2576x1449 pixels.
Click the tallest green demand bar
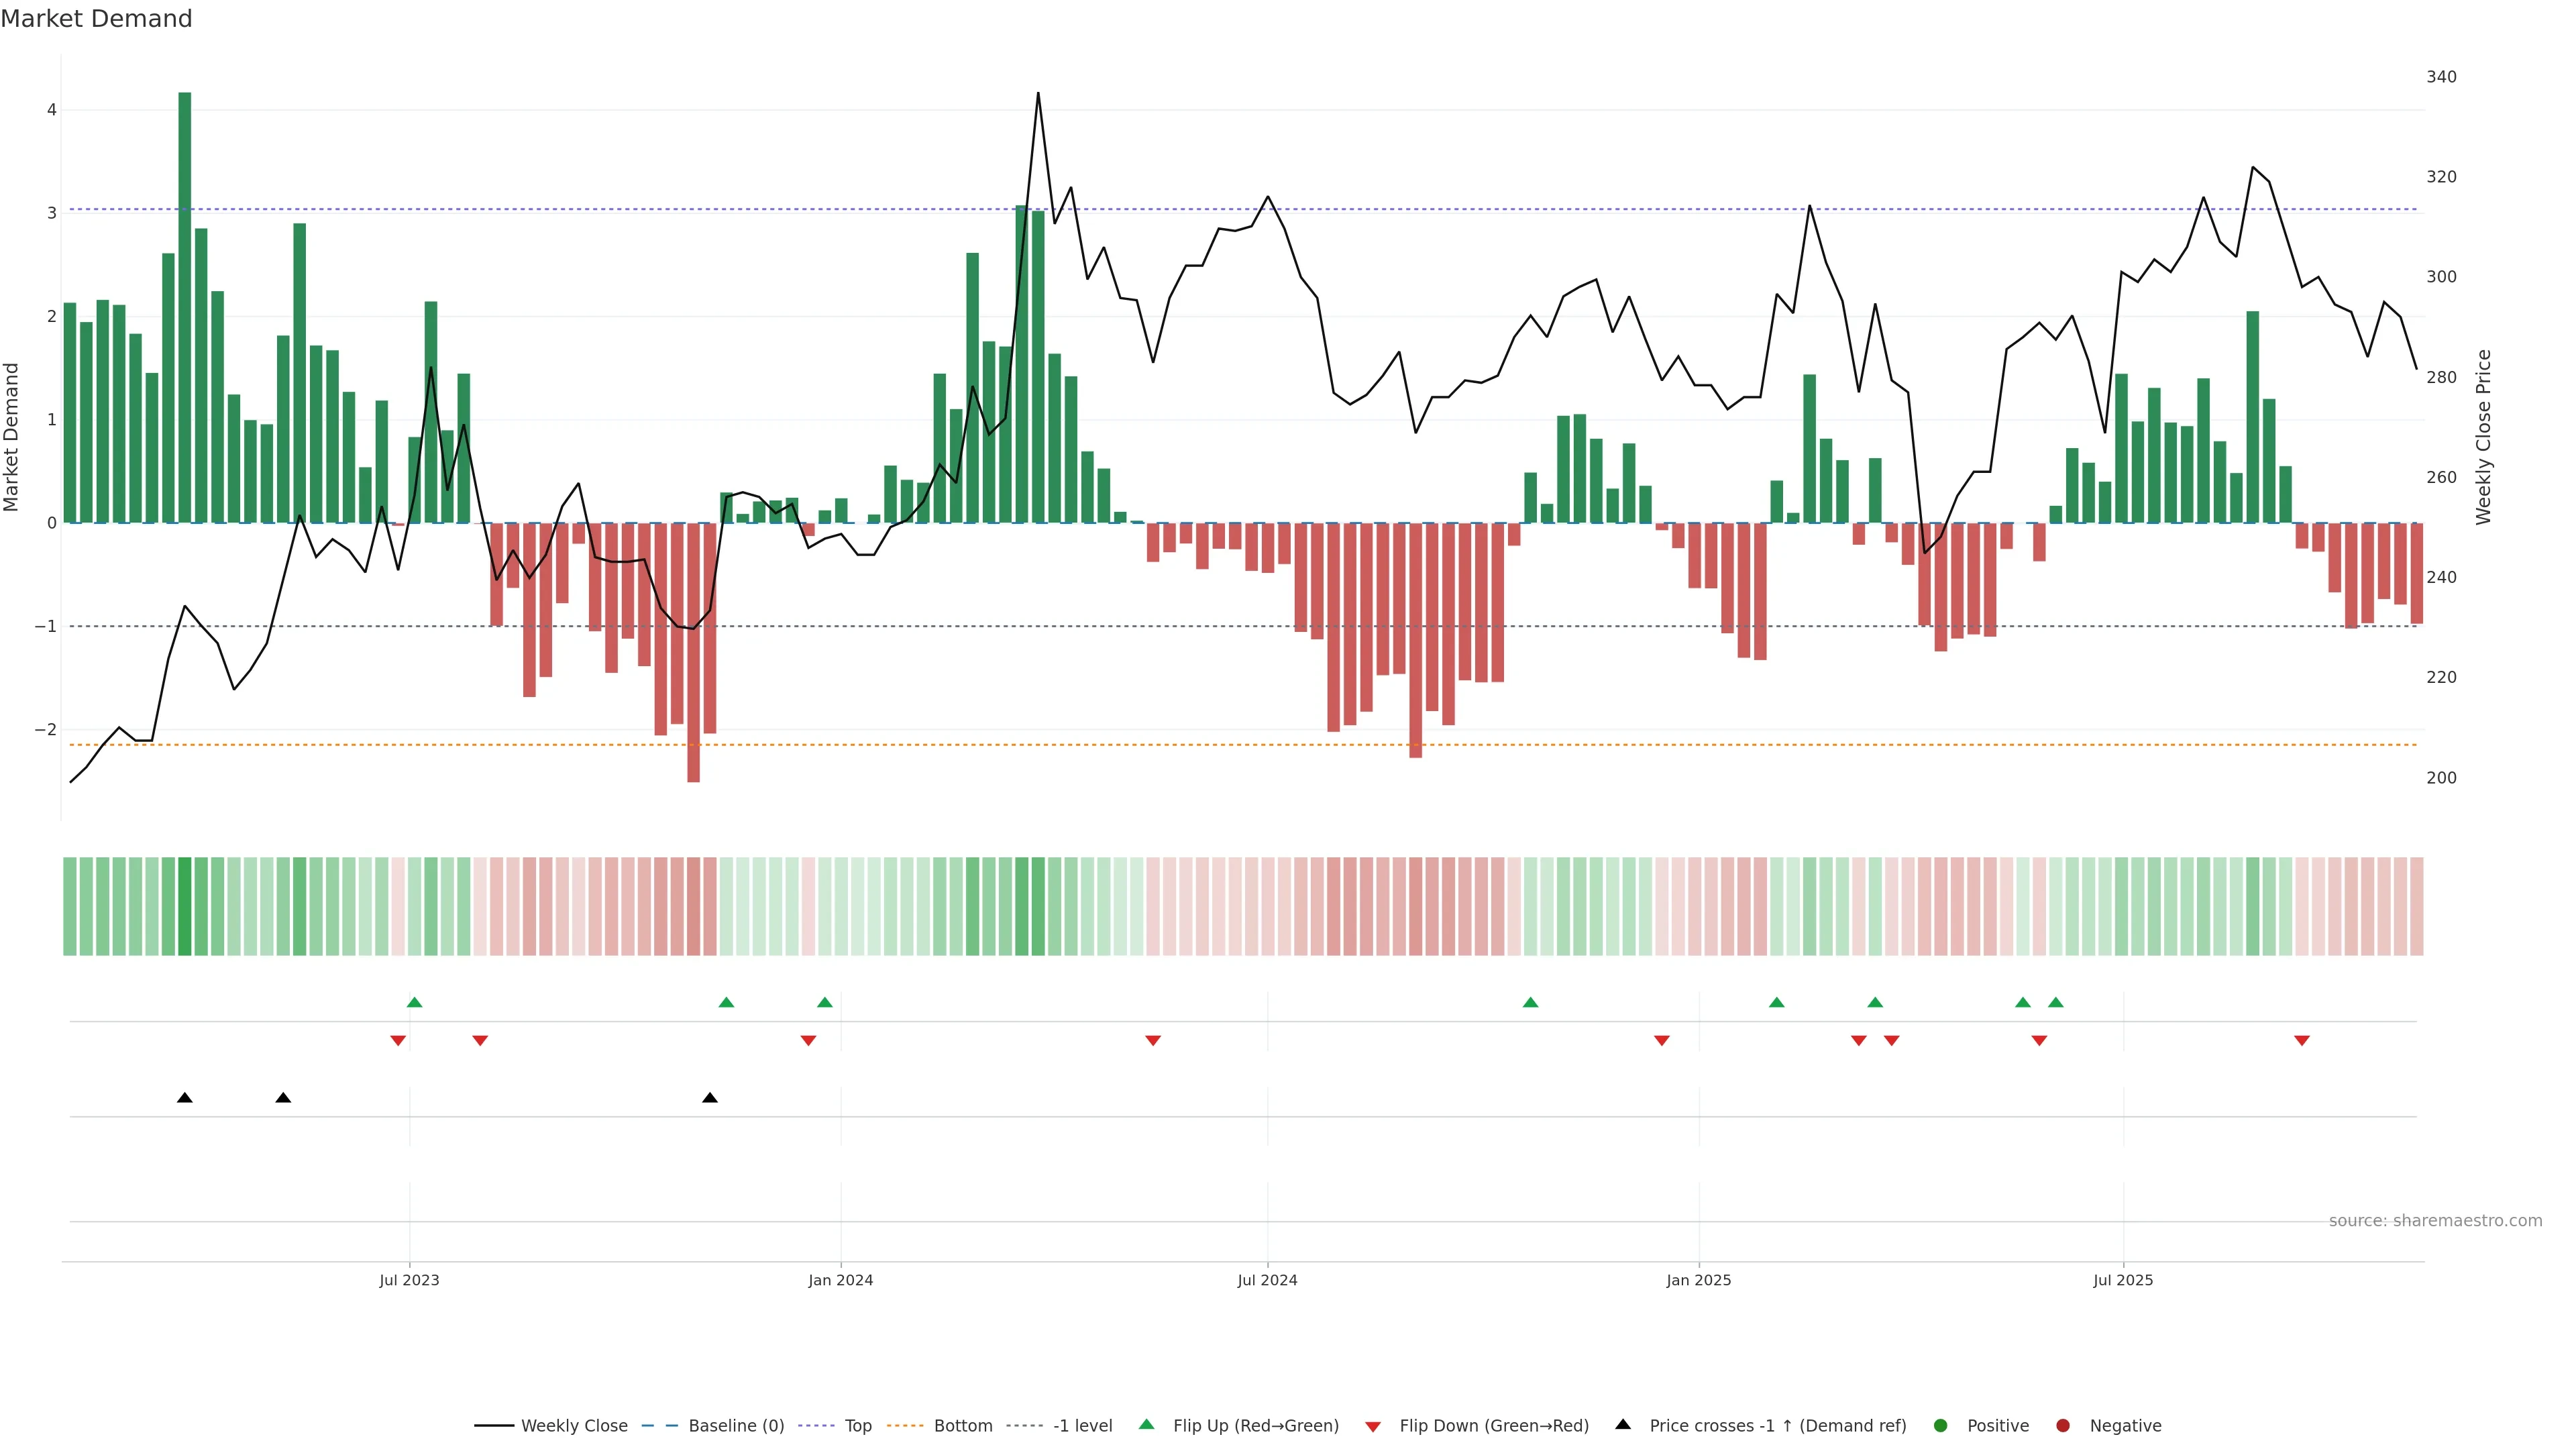(185, 300)
